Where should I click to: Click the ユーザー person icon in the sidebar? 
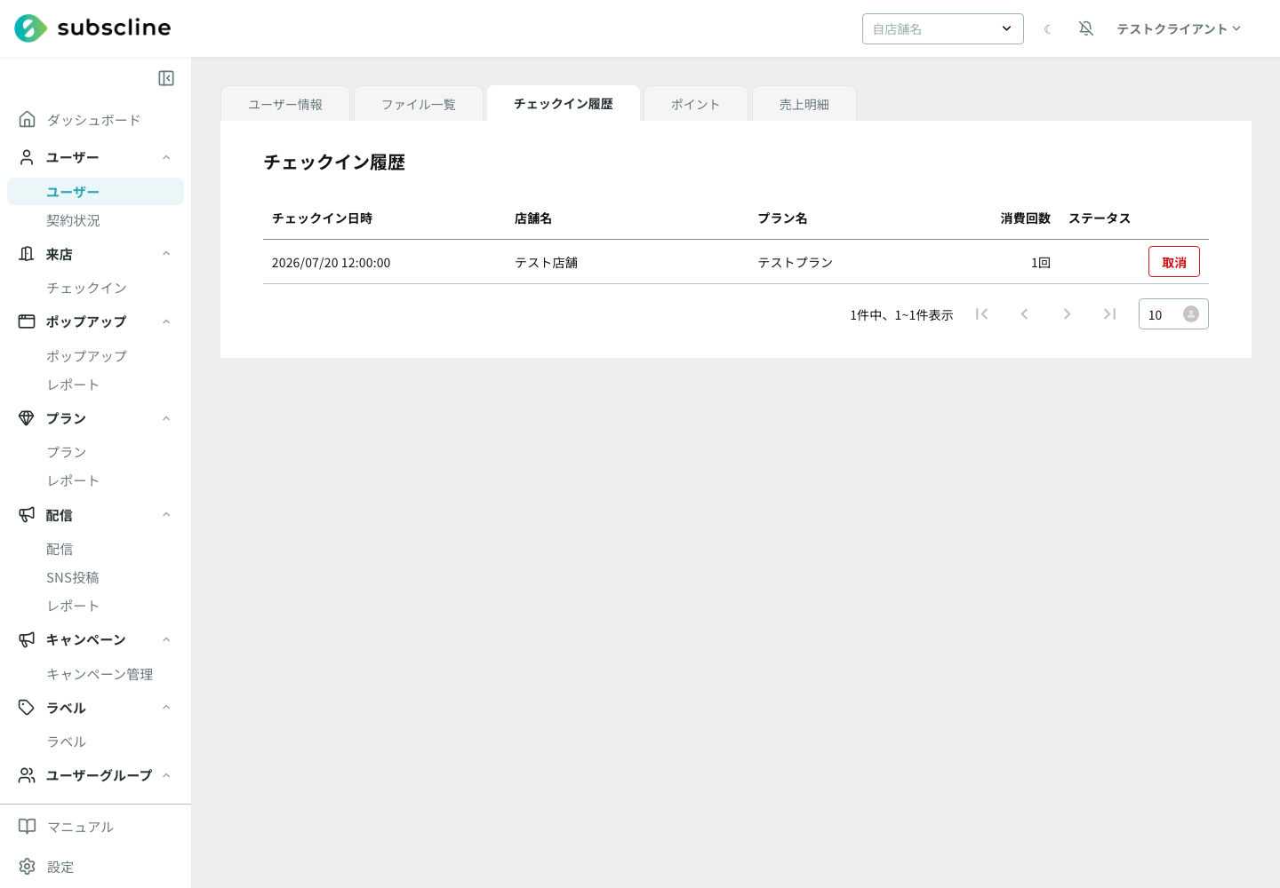(x=27, y=157)
